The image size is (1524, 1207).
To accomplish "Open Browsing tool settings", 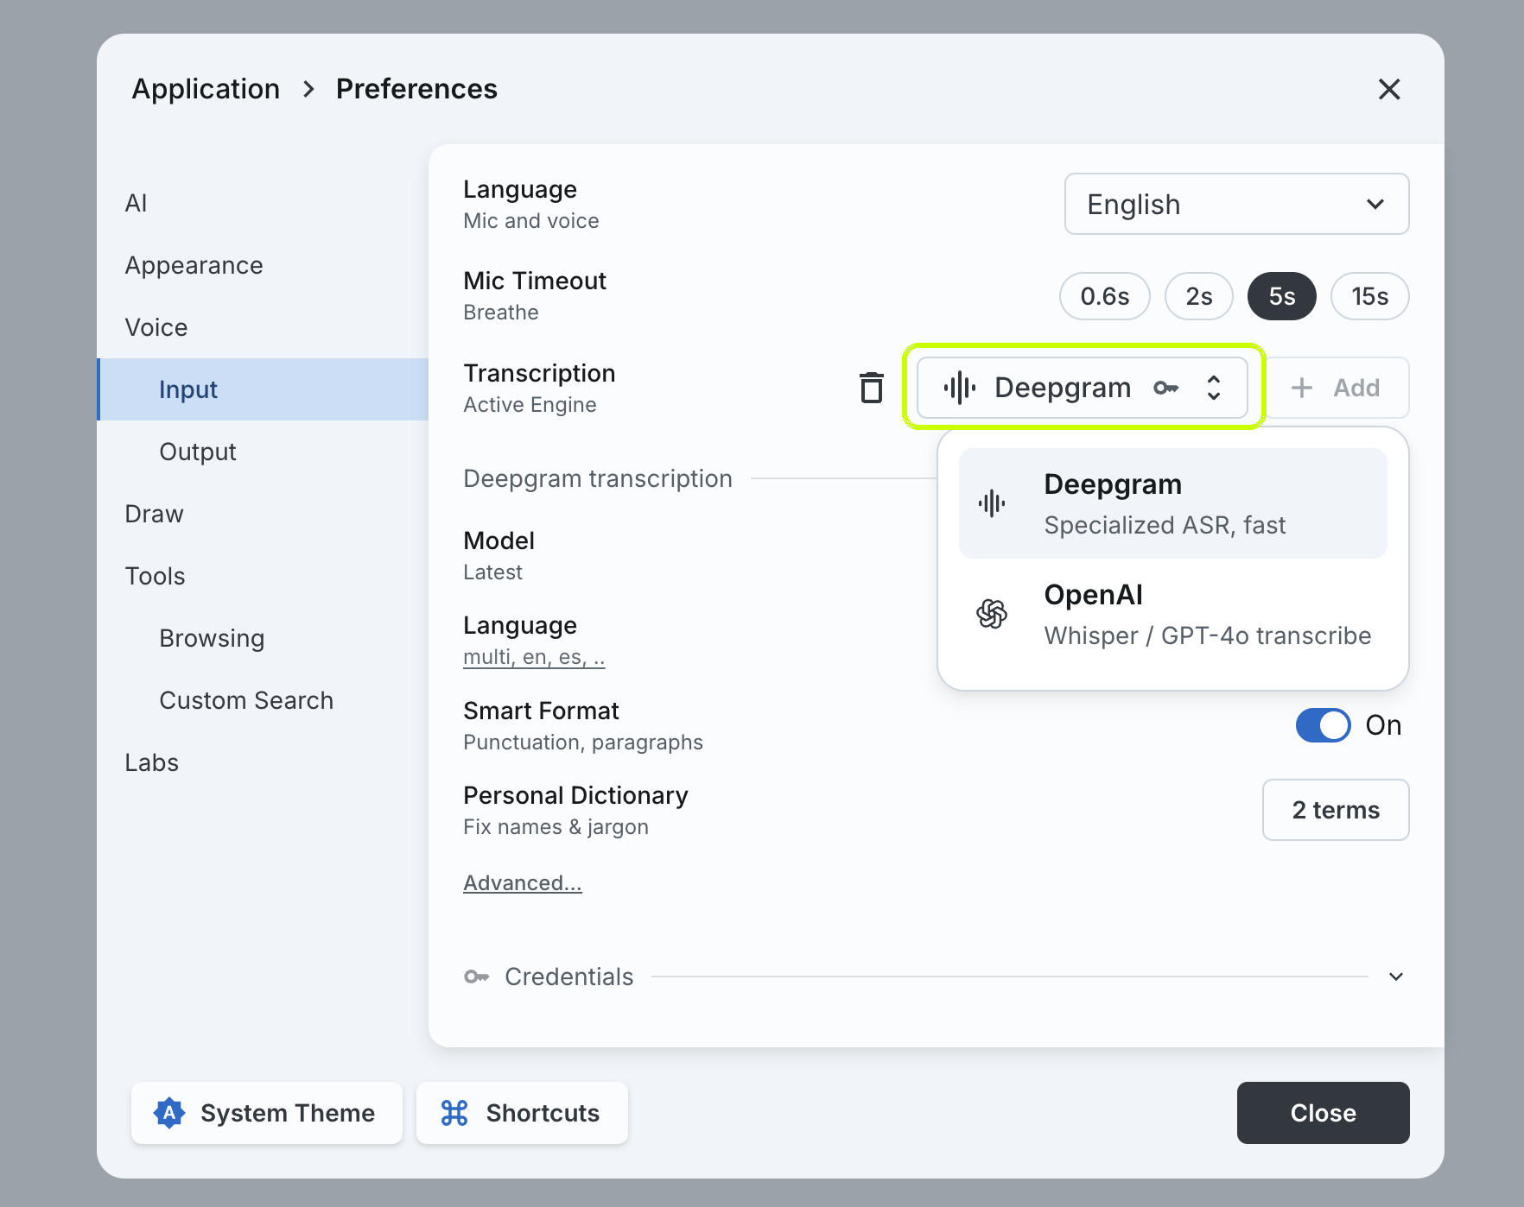I will 263,638.
